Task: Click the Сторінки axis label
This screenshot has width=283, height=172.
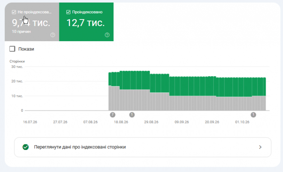Action: tap(17, 61)
